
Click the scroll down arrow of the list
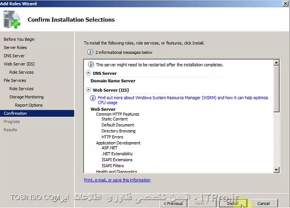pyautogui.click(x=276, y=170)
